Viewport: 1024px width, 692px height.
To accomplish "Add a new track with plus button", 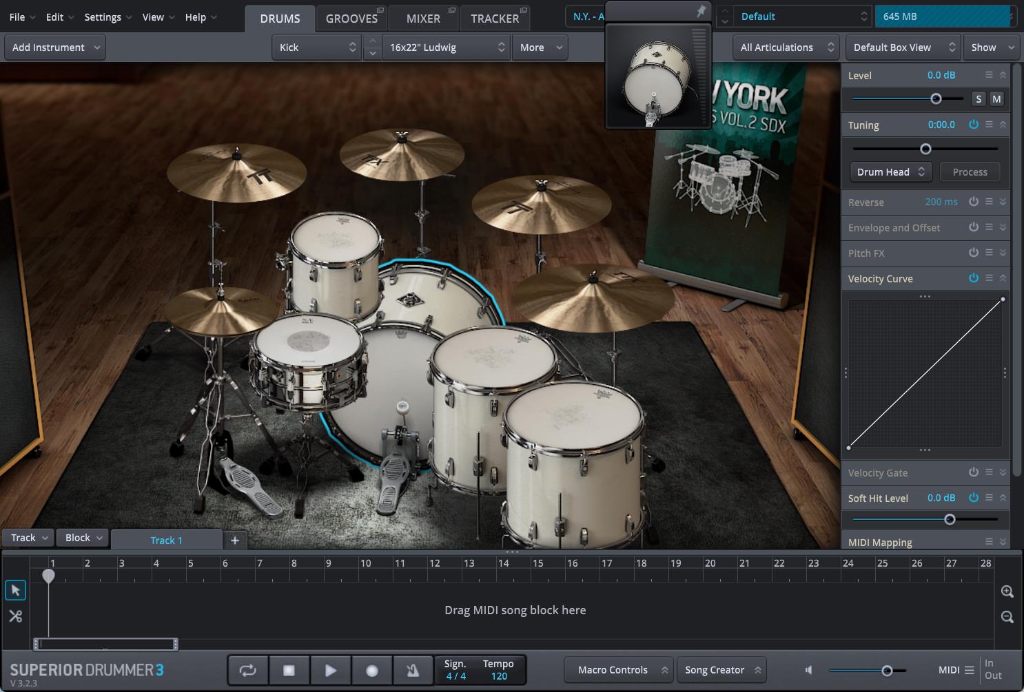I will (x=234, y=541).
